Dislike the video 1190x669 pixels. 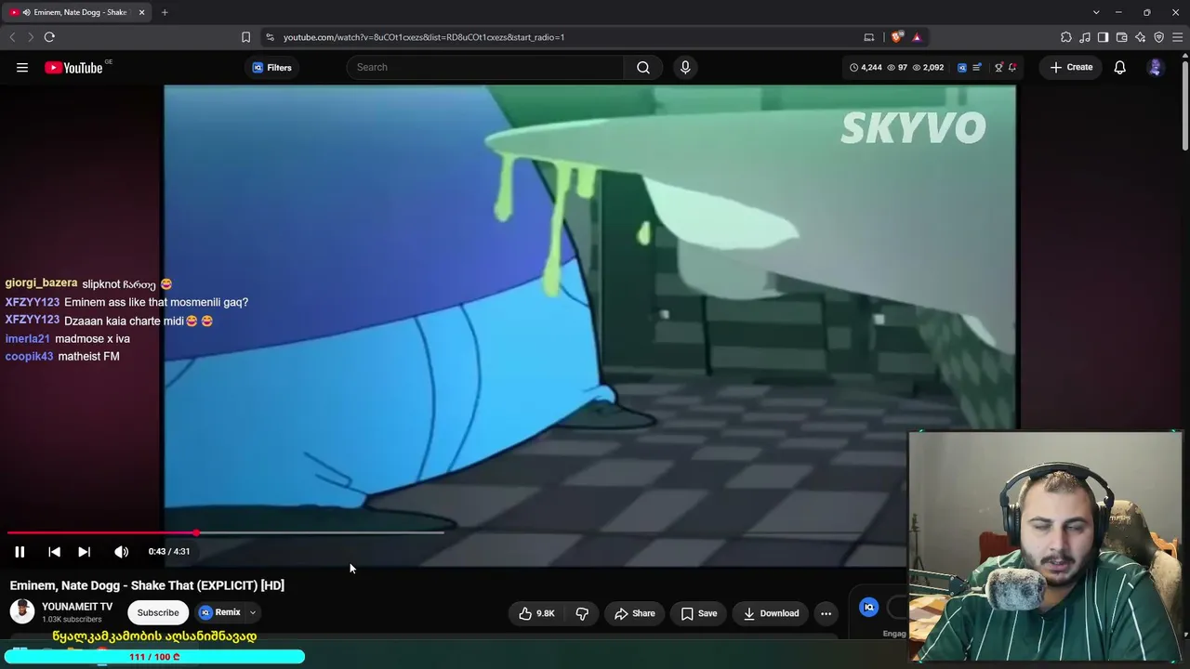[x=582, y=613]
